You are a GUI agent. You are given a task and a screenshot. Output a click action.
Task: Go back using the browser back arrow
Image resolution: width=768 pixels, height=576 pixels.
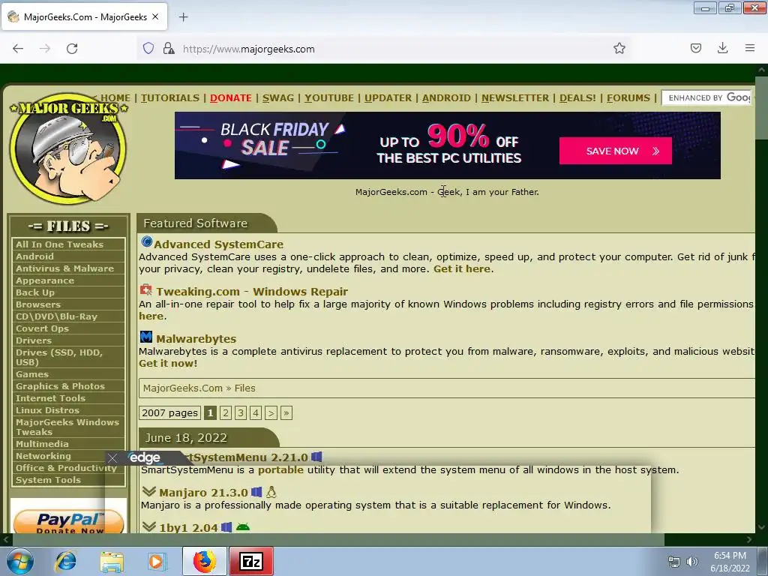[x=18, y=49]
